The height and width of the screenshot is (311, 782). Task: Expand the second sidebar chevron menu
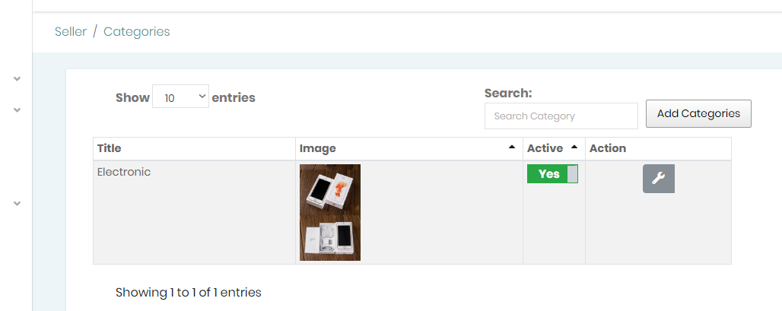click(x=17, y=110)
